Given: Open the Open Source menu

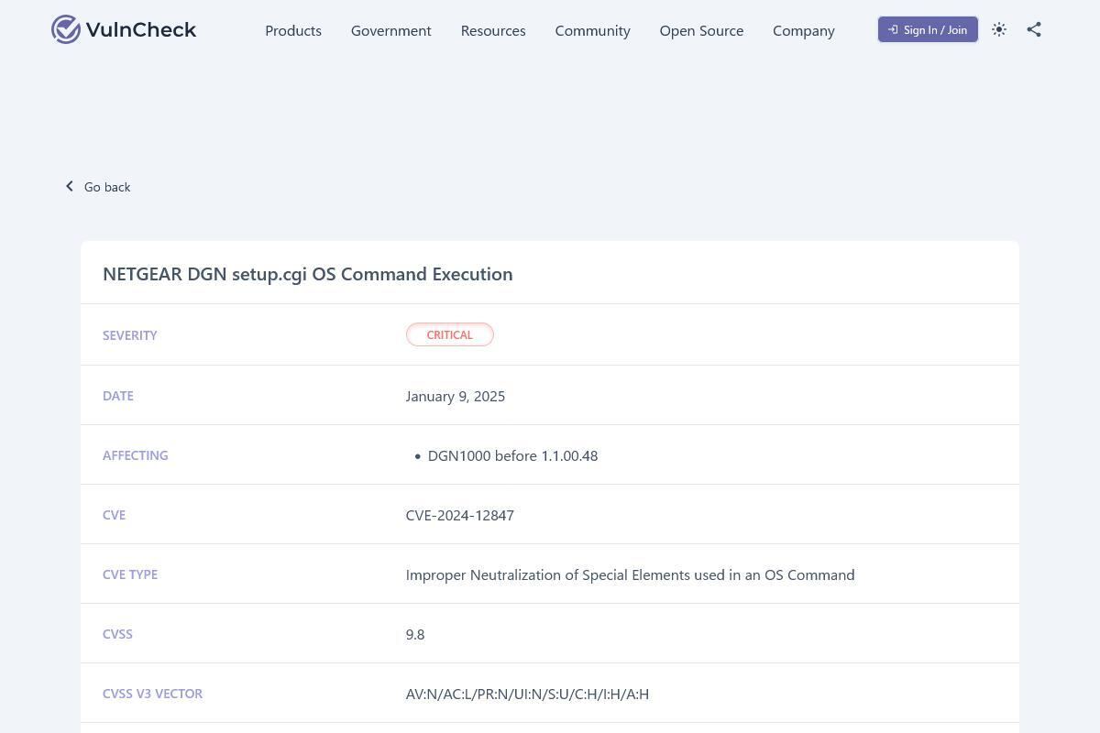Looking at the screenshot, I should (701, 30).
